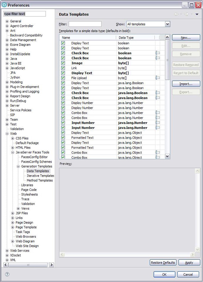Collapse the JavaServer Faces Tools node

pyautogui.click(x=13, y=152)
